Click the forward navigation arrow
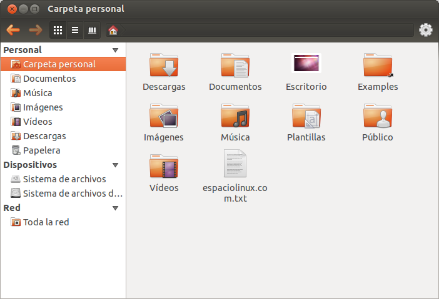Image resolution: width=439 pixels, height=299 pixels. click(35, 30)
